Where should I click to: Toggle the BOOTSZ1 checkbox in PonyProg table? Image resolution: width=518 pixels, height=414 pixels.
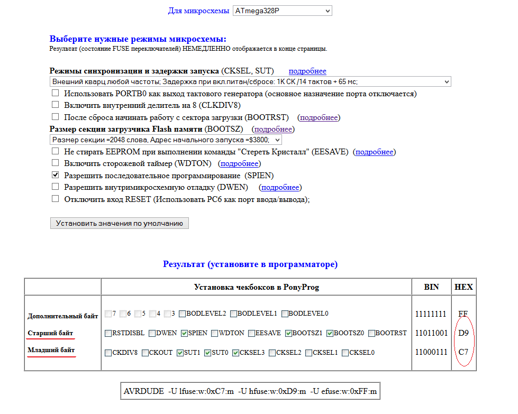(288, 333)
